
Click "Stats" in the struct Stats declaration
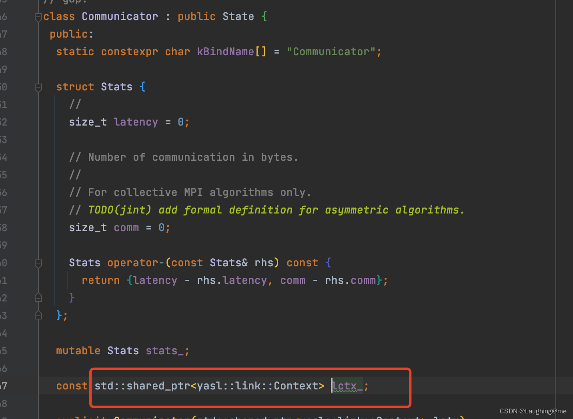(116, 87)
